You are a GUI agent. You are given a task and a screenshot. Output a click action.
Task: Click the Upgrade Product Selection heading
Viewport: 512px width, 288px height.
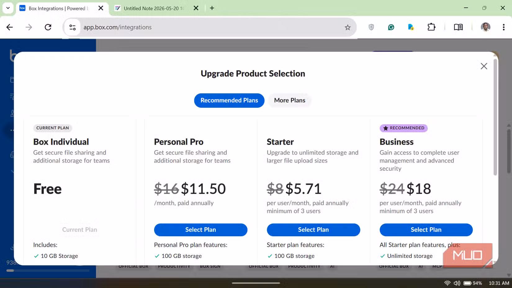click(x=253, y=74)
